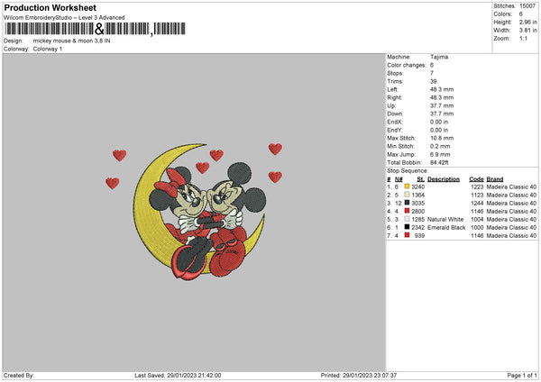The height and width of the screenshot is (382, 541).
Task: Click the Natural White 1285 color swatch
Action: pos(407,219)
